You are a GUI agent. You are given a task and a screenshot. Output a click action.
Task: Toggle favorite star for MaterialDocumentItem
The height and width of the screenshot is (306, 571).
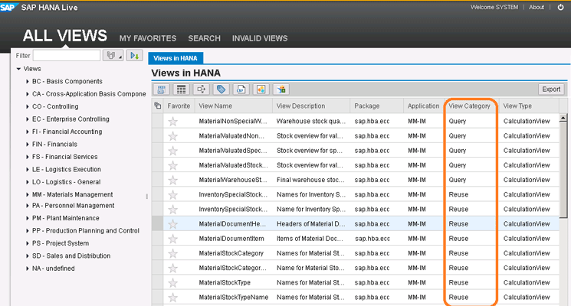[x=172, y=239]
